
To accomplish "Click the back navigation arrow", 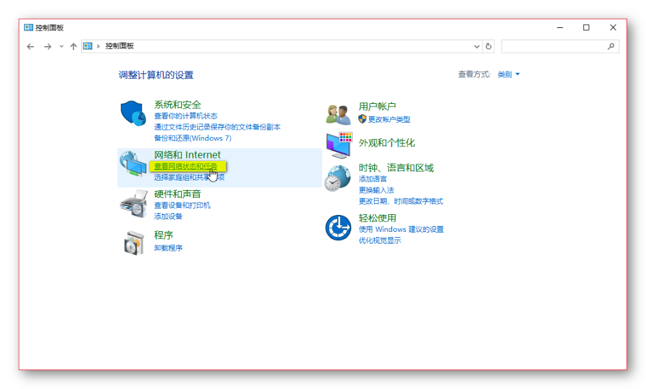I will (x=31, y=46).
